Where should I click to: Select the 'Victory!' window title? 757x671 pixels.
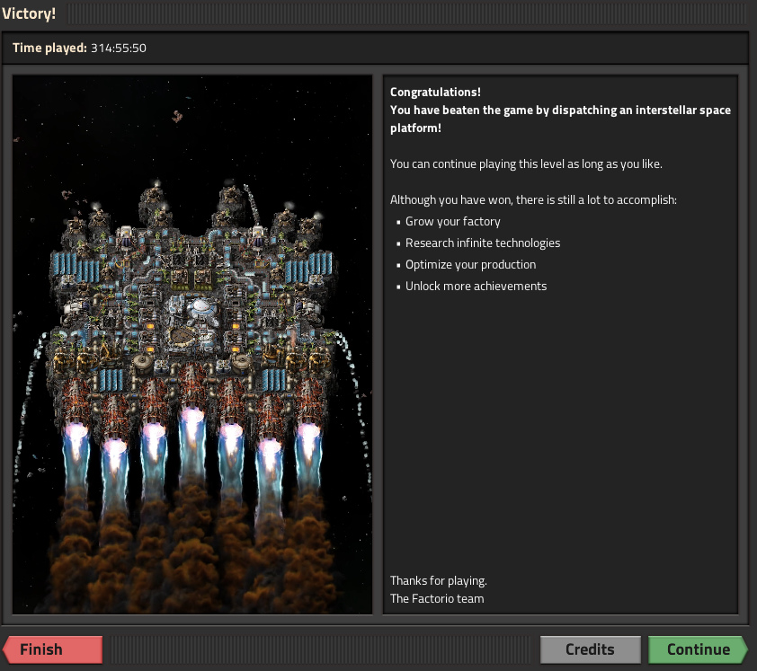(x=29, y=13)
